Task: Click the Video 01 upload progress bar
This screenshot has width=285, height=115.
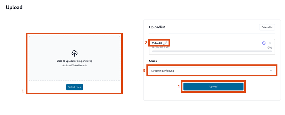Action: coord(212,51)
